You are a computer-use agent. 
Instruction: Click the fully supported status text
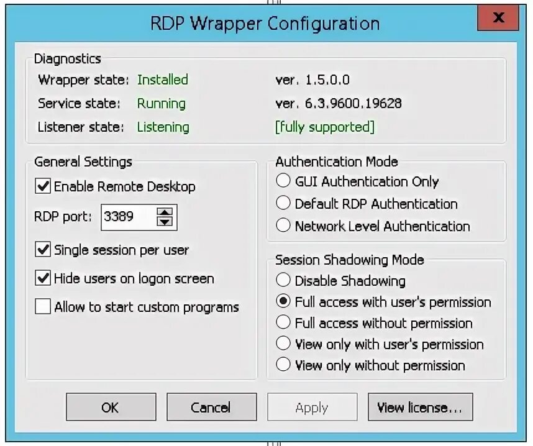tap(325, 127)
